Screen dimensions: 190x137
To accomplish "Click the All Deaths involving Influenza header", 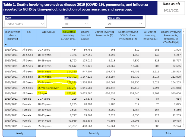I will [150, 35].
